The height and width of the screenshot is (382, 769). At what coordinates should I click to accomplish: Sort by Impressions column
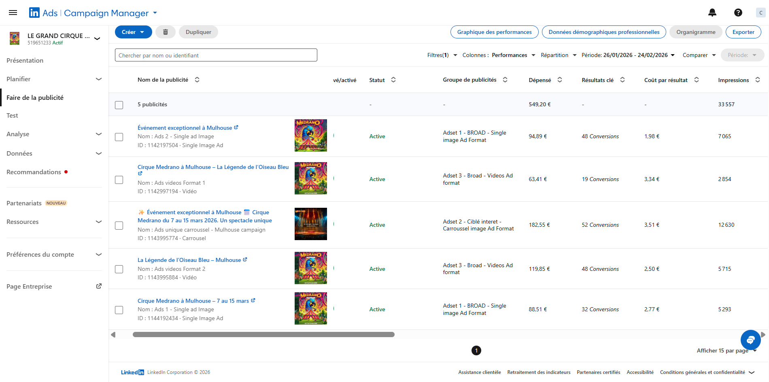point(758,80)
